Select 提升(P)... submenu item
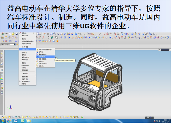The height and width of the screenshot is (123, 171). (x=45, y=66)
